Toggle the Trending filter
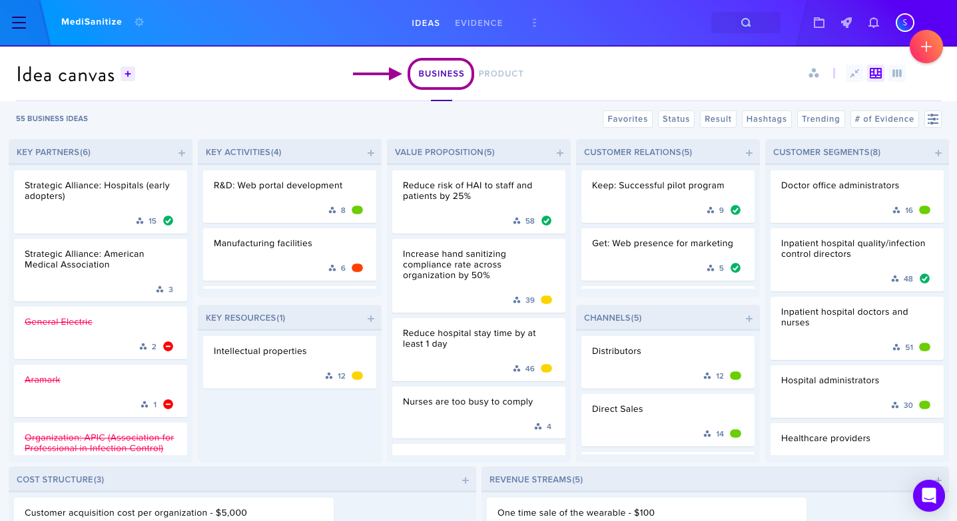957x521 pixels. click(820, 119)
